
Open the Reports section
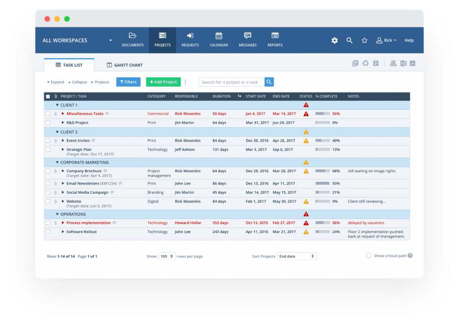pyautogui.click(x=275, y=39)
